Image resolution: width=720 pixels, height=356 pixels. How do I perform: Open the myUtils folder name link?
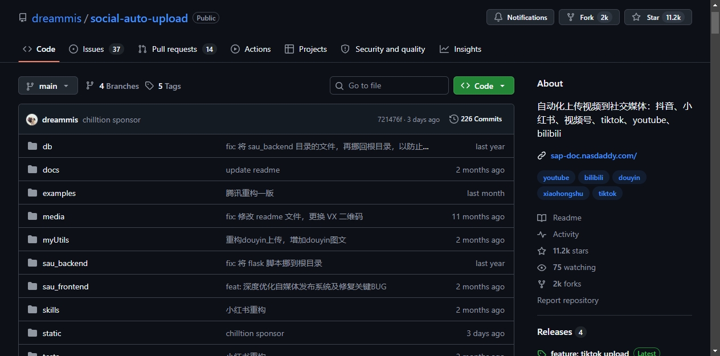tap(56, 240)
